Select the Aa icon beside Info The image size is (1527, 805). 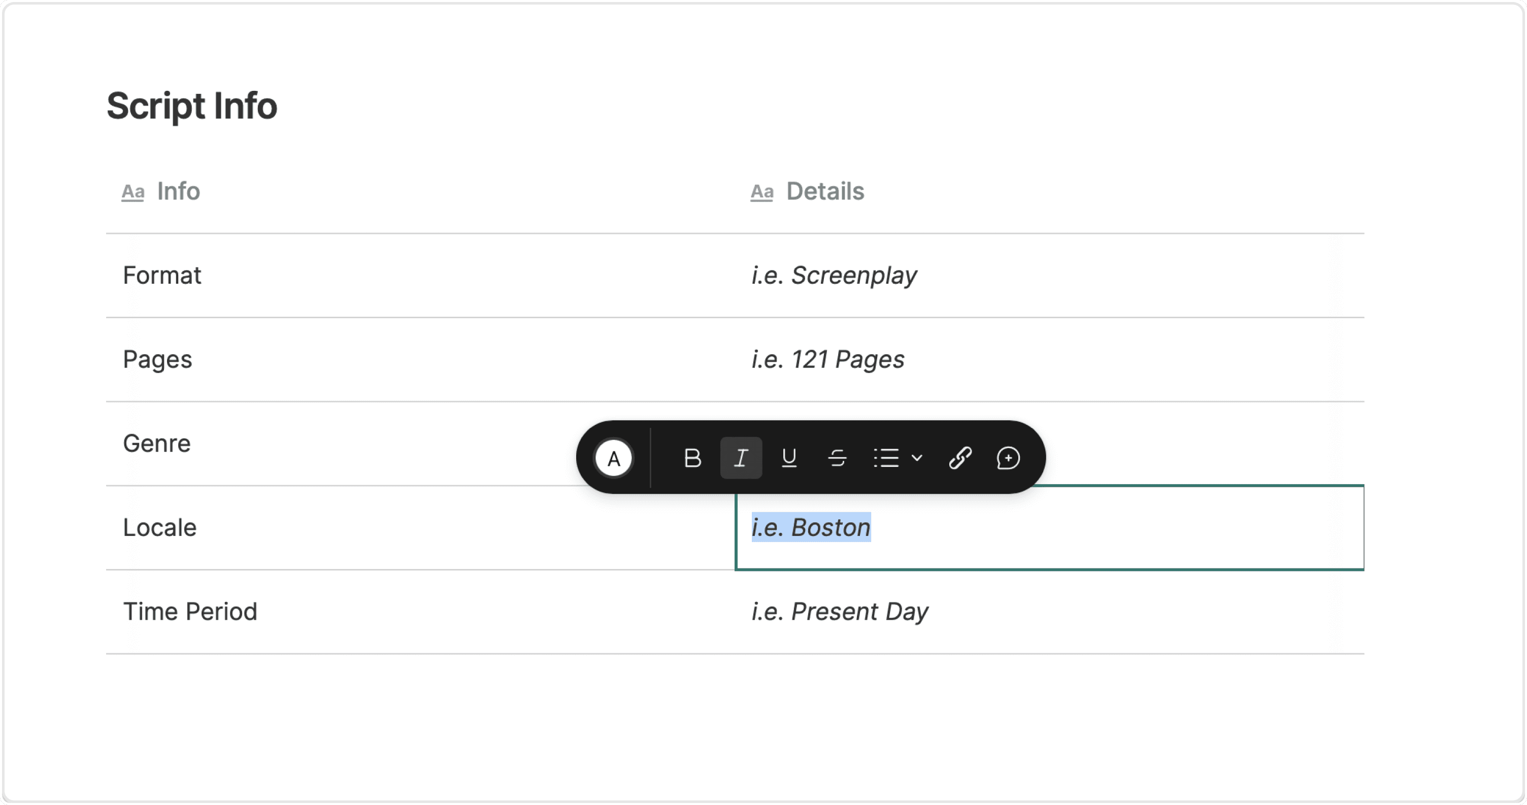pyautogui.click(x=133, y=192)
